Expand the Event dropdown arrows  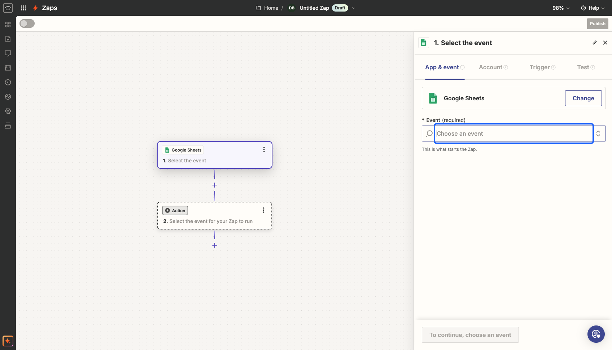point(598,134)
